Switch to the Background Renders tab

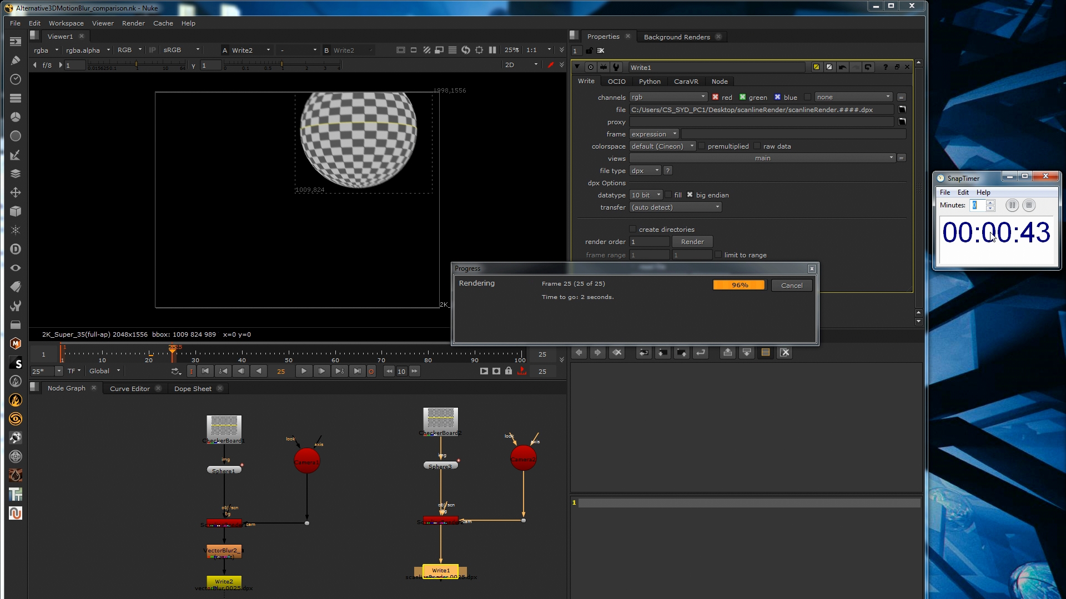tap(677, 37)
